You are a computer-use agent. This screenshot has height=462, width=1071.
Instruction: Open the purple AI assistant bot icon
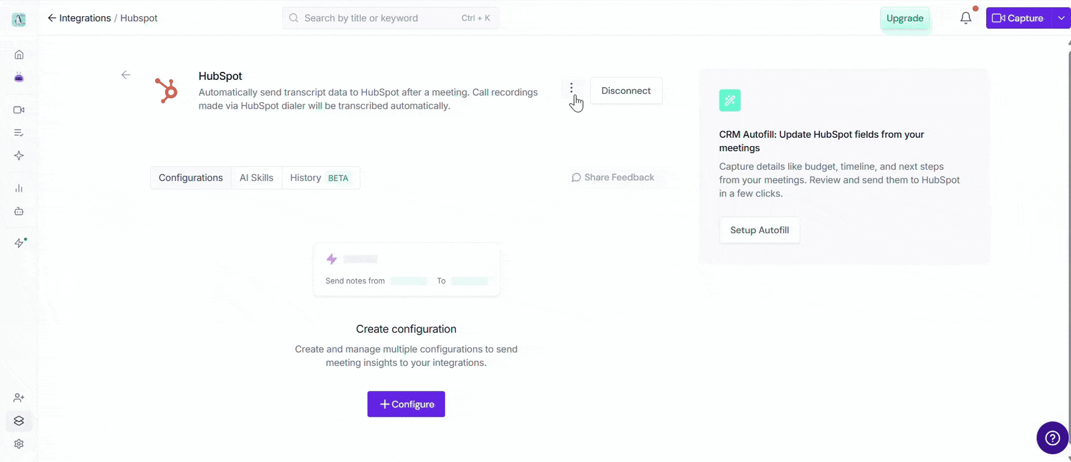(x=19, y=78)
